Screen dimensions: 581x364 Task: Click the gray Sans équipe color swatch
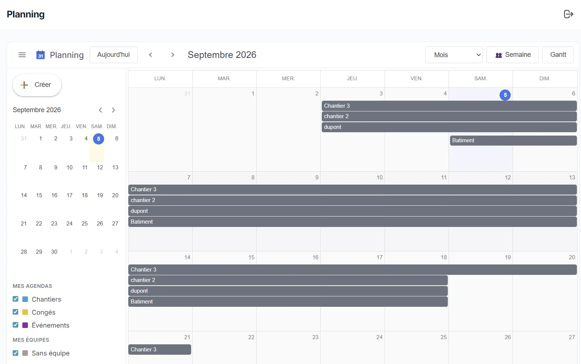point(25,353)
